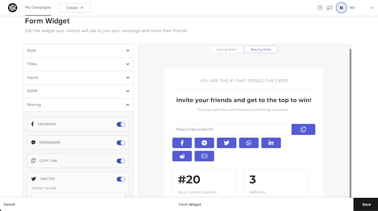Screen dimensions: 378x211
Task: Open the announcements megaphone icon
Action: click(329, 8)
